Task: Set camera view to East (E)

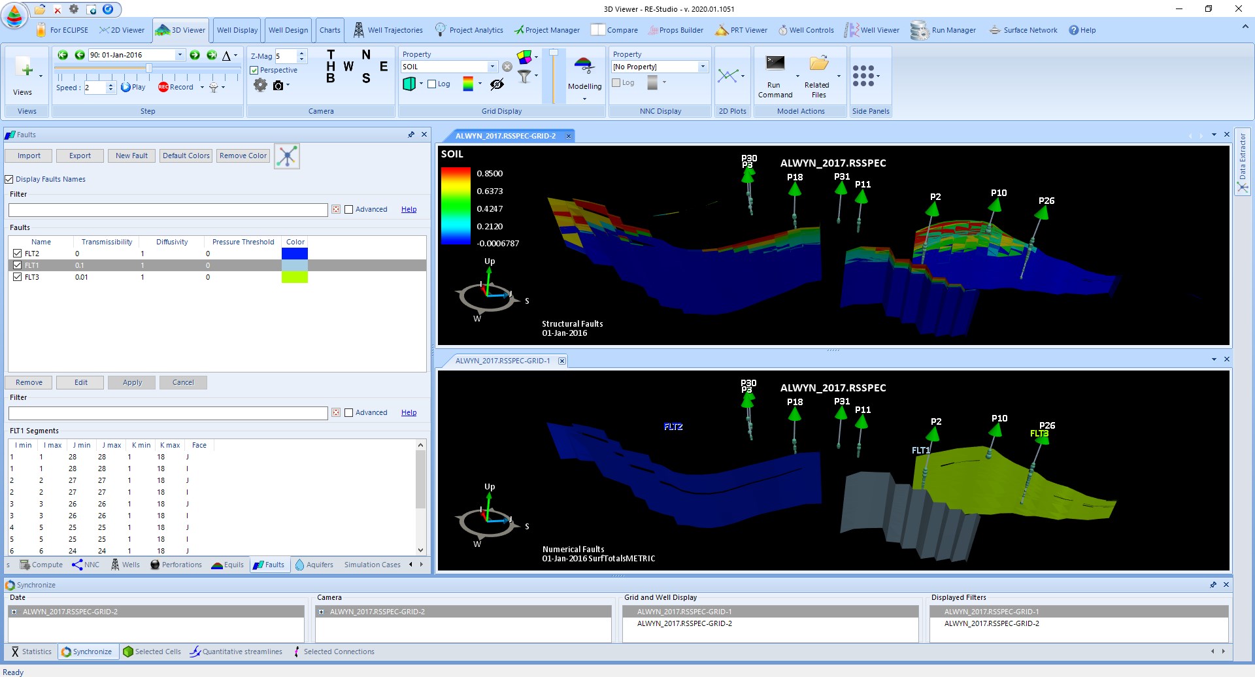Action: point(384,67)
